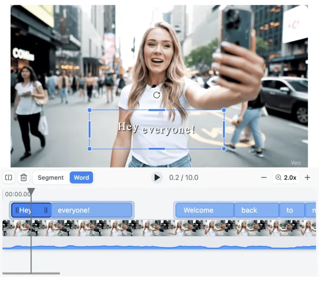Viewport: 319px width, 286px height.
Task: Click the top edge handle of caption box
Action: coord(157,110)
